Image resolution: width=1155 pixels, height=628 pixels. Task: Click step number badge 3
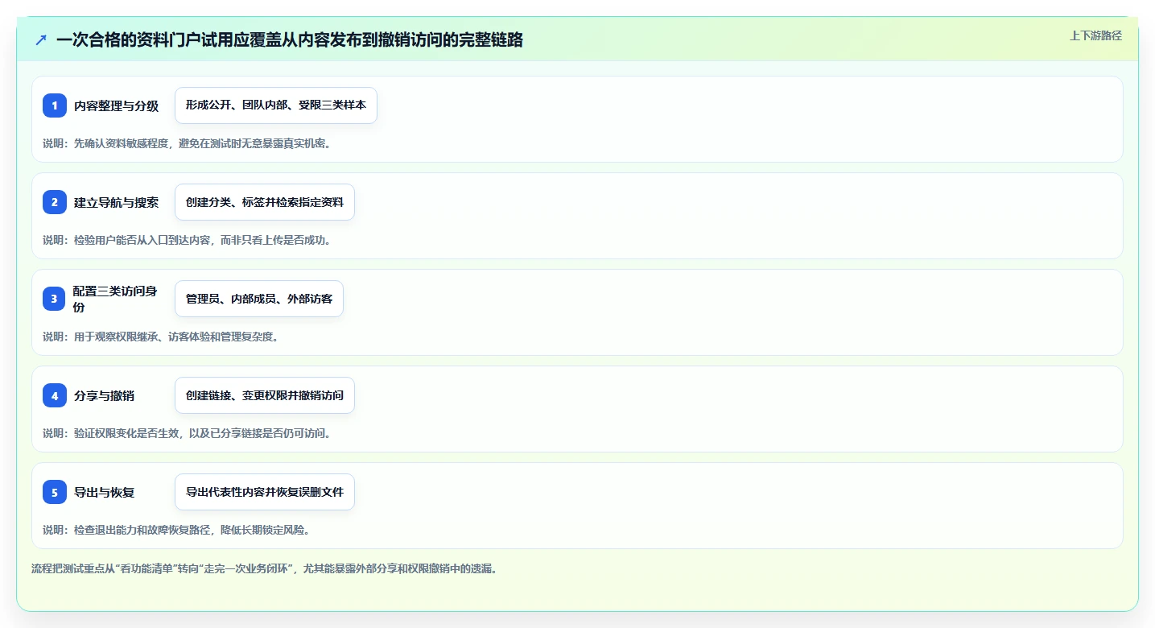(55, 299)
